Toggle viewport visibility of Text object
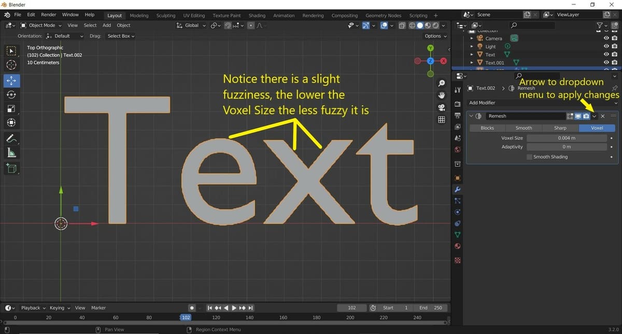 pyautogui.click(x=606, y=54)
